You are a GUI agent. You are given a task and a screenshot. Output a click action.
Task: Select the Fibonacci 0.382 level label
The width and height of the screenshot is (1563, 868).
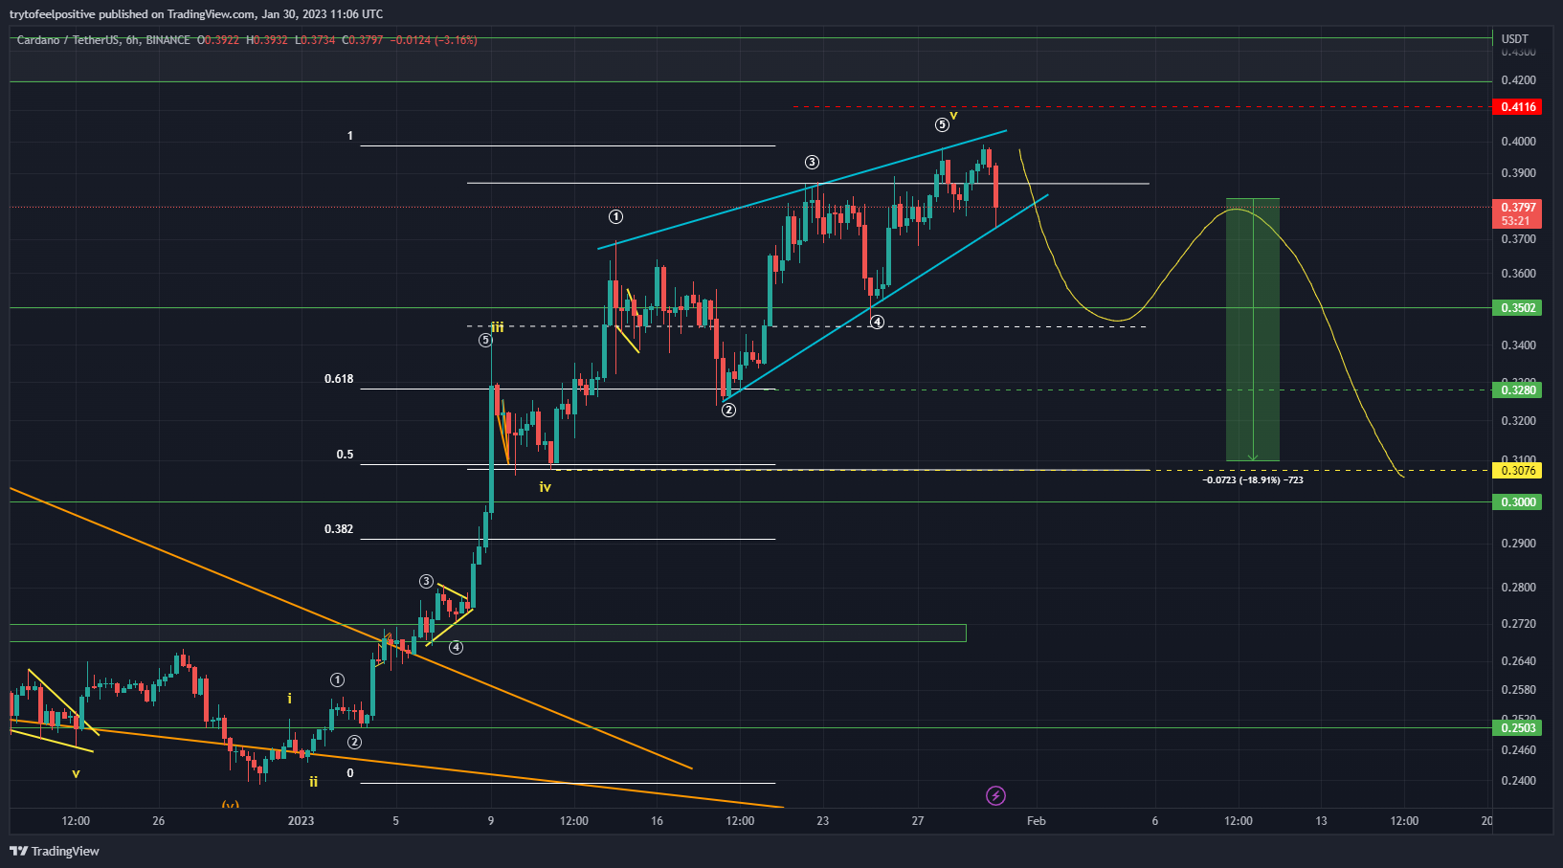point(339,529)
